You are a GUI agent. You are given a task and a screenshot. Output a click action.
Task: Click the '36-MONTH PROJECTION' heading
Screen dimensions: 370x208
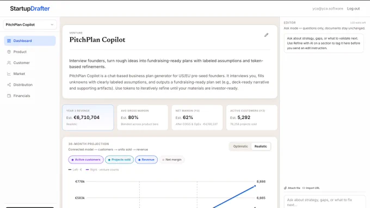click(89, 144)
